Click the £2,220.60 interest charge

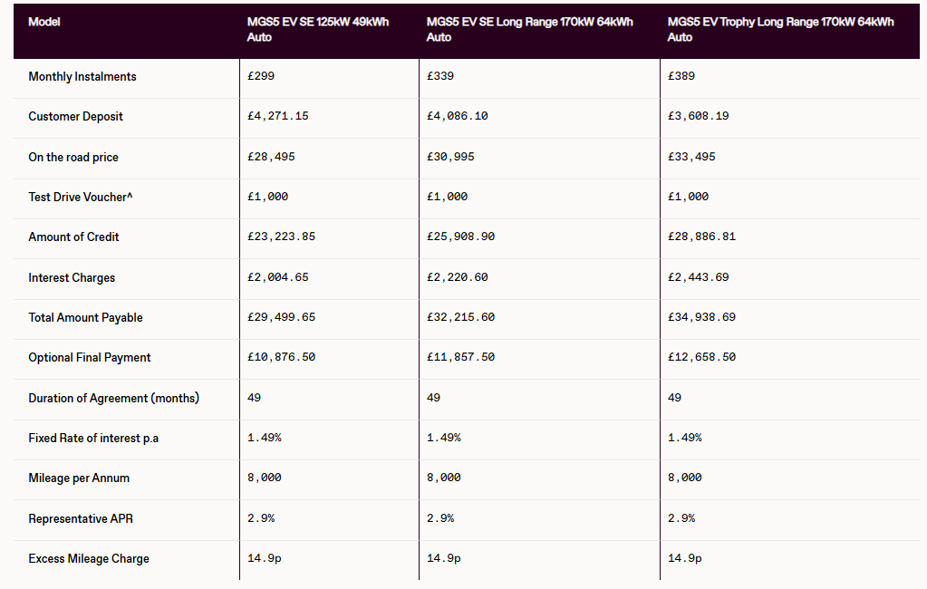click(x=458, y=277)
